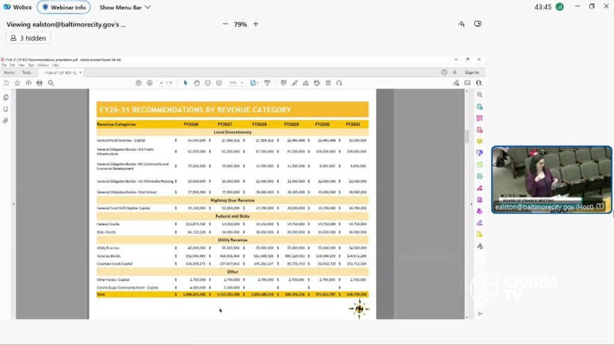Zoom out with the minus button
The width and height of the screenshot is (614, 345).
[x=225, y=24]
